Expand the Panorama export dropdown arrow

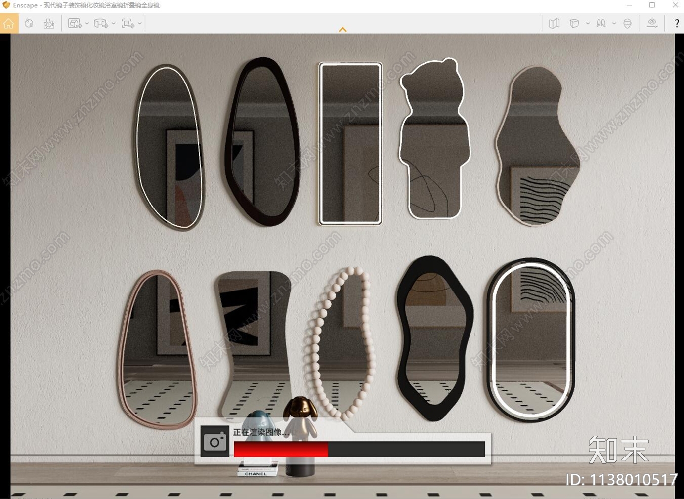coord(114,23)
